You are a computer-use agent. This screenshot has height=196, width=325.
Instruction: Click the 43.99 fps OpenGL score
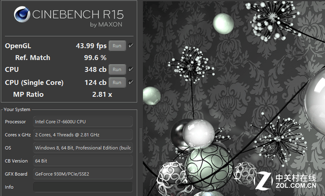tap(91, 46)
